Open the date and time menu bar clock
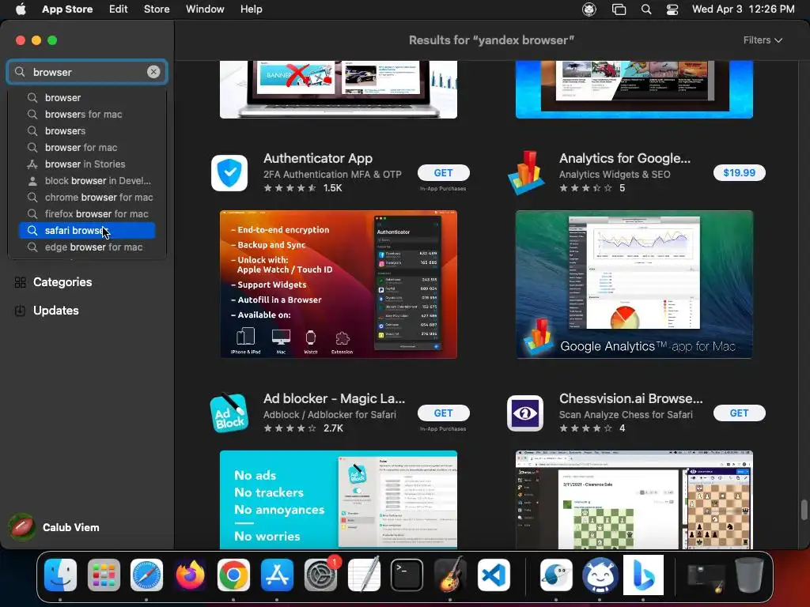 pyautogui.click(x=744, y=9)
